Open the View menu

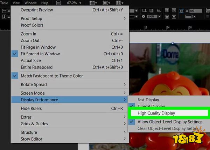[x=16, y=3]
